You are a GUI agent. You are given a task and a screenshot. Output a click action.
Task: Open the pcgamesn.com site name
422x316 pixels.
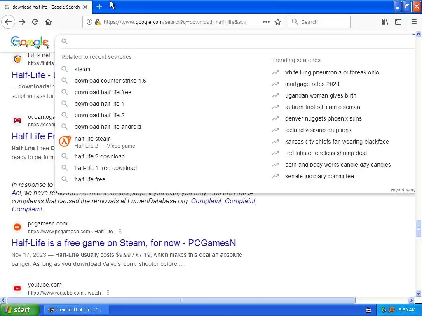pos(48,223)
